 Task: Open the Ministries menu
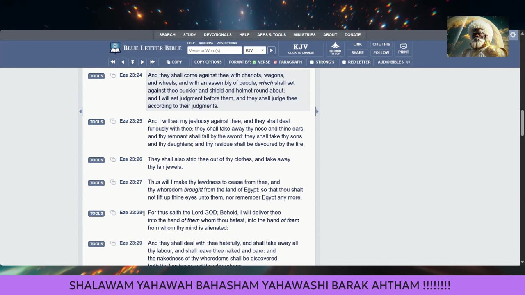point(304,35)
